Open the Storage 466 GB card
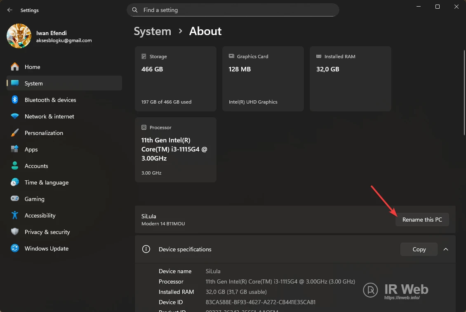Image resolution: width=466 pixels, height=312 pixels. coord(176,79)
